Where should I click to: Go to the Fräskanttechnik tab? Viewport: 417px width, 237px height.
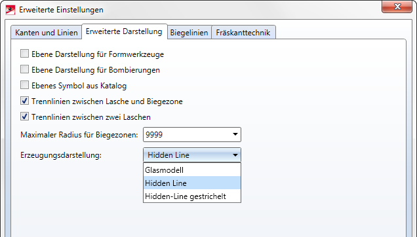(x=243, y=33)
